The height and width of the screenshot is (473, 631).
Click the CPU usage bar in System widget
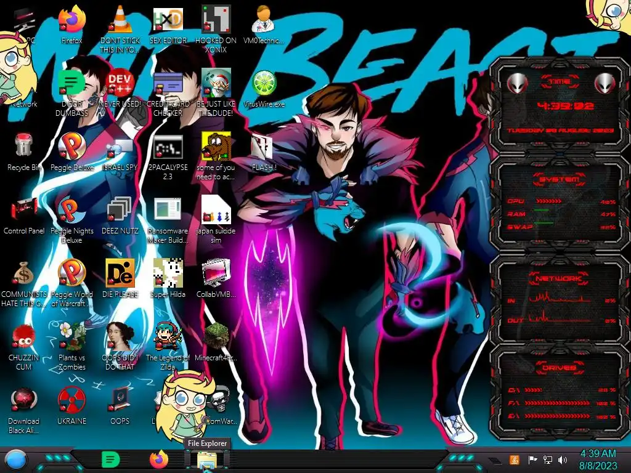(549, 201)
